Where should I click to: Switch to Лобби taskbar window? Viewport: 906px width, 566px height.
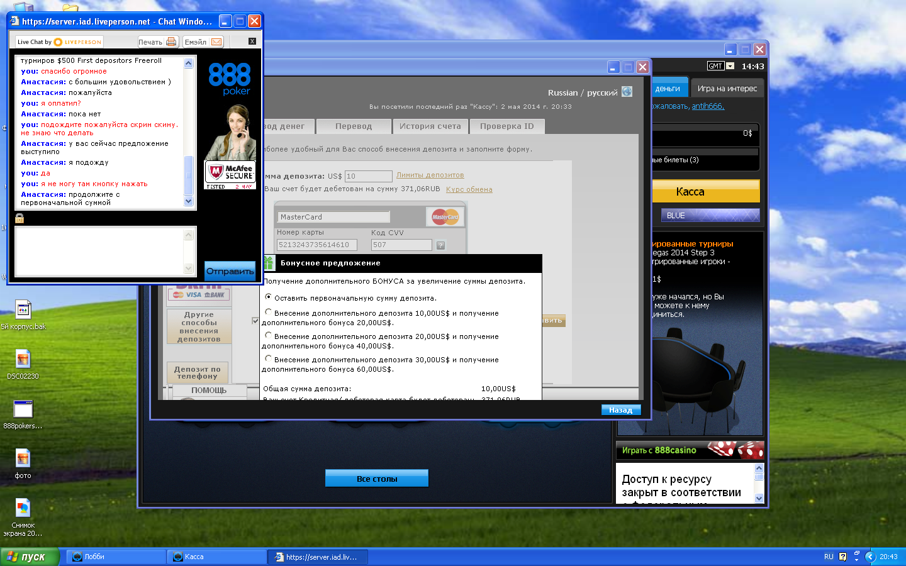click(116, 557)
